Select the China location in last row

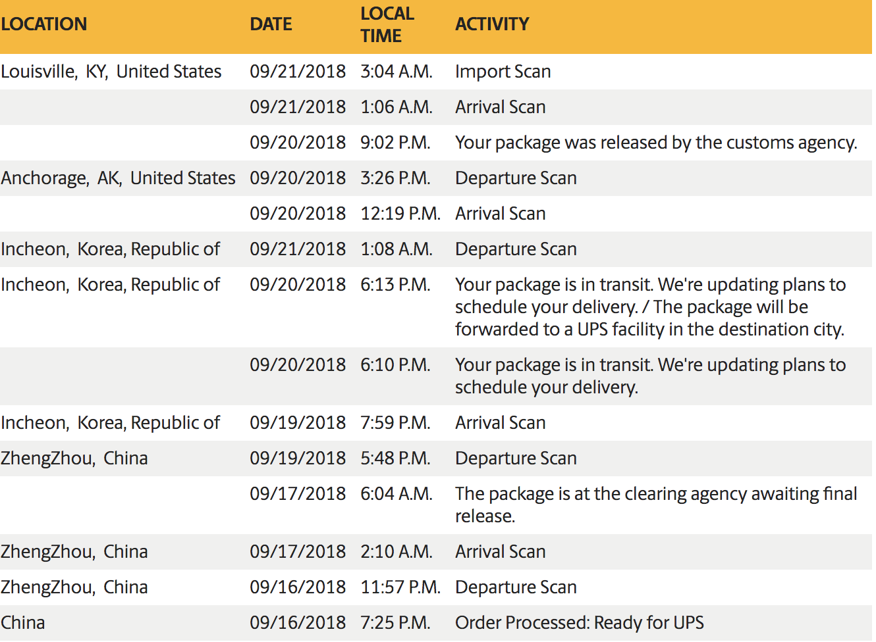tap(23, 623)
